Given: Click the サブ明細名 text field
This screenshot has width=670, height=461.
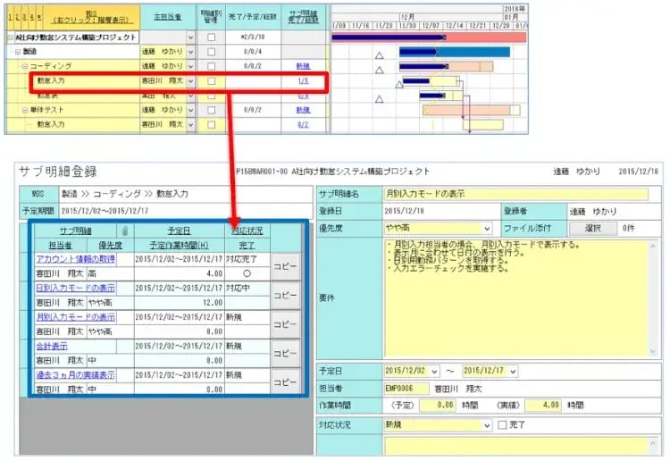Looking at the screenshot, I should [515, 195].
